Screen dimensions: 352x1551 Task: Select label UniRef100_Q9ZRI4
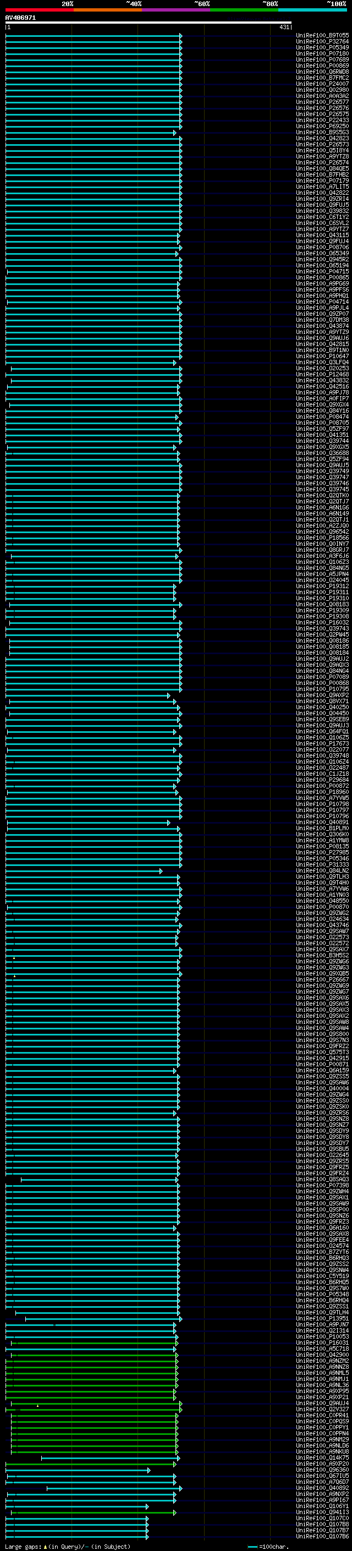pos(322,199)
